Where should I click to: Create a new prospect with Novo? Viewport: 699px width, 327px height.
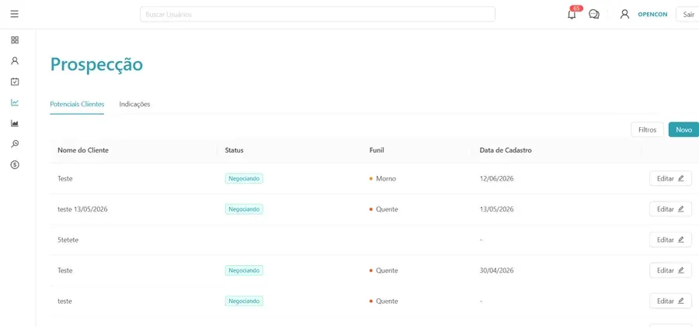(x=683, y=129)
